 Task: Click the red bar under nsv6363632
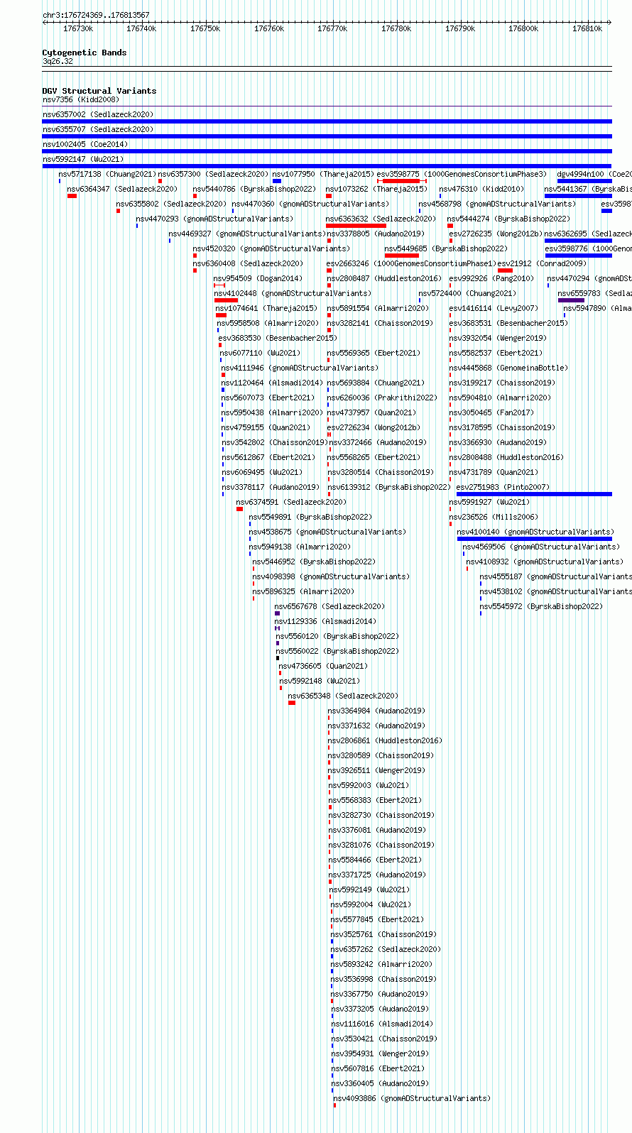click(x=356, y=226)
